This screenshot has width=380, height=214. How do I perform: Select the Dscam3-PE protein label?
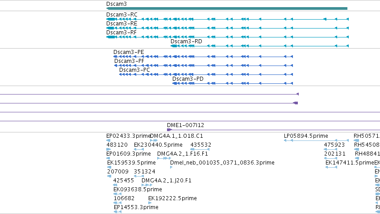(129, 52)
